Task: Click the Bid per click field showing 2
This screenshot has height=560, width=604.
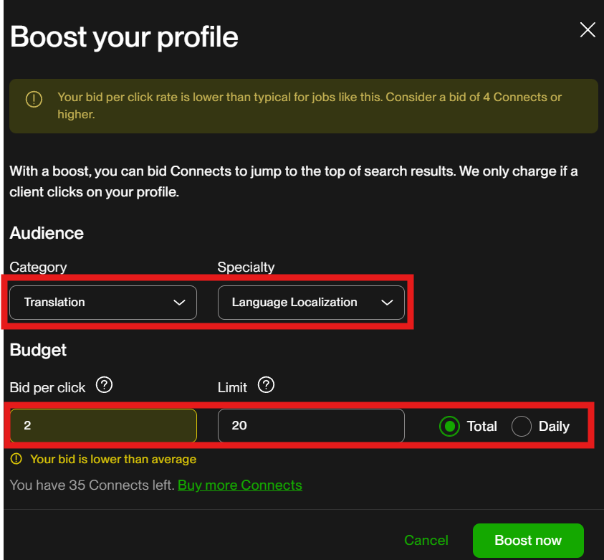Action: point(102,425)
